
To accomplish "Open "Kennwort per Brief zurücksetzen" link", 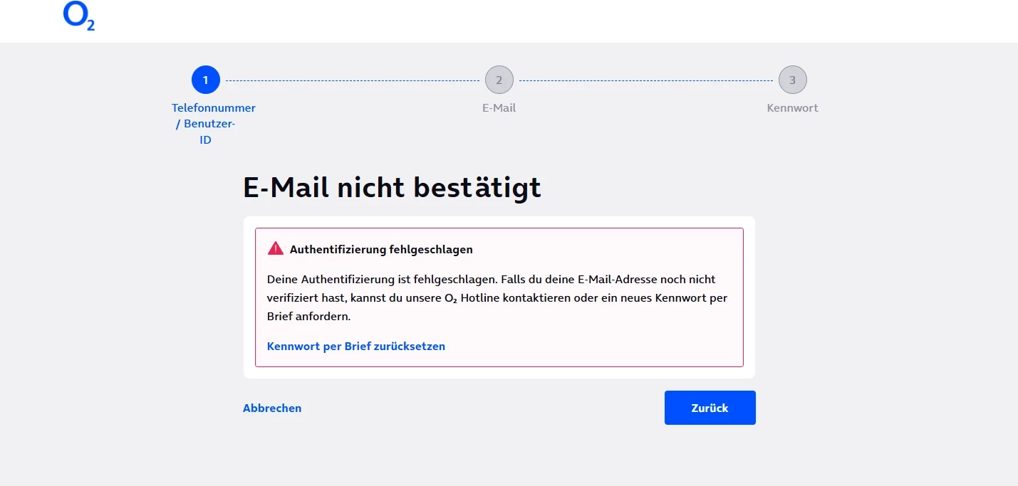I will 355,347.
